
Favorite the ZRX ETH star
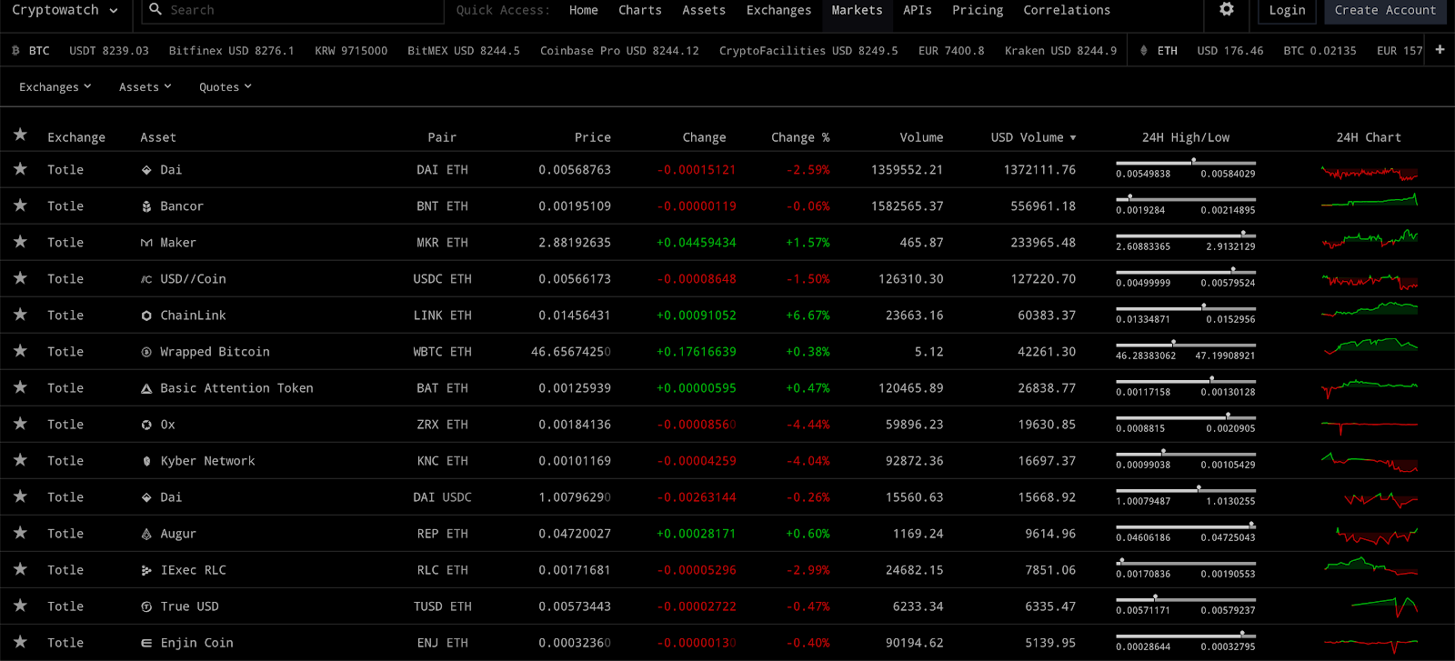(x=20, y=424)
